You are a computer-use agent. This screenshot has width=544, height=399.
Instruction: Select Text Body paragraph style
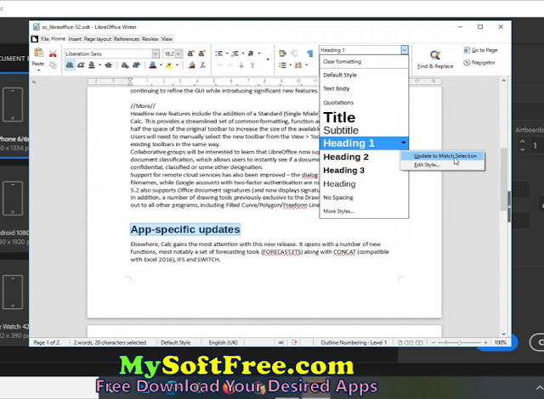pos(364,88)
